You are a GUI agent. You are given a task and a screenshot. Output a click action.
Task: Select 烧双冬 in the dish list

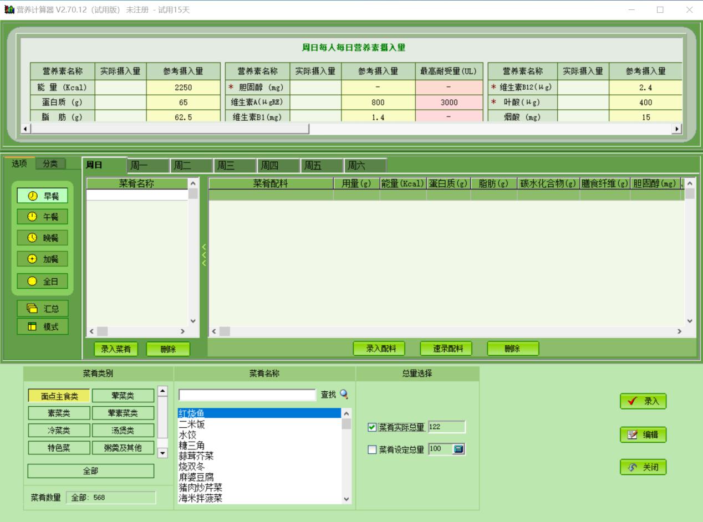(x=259, y=467)
